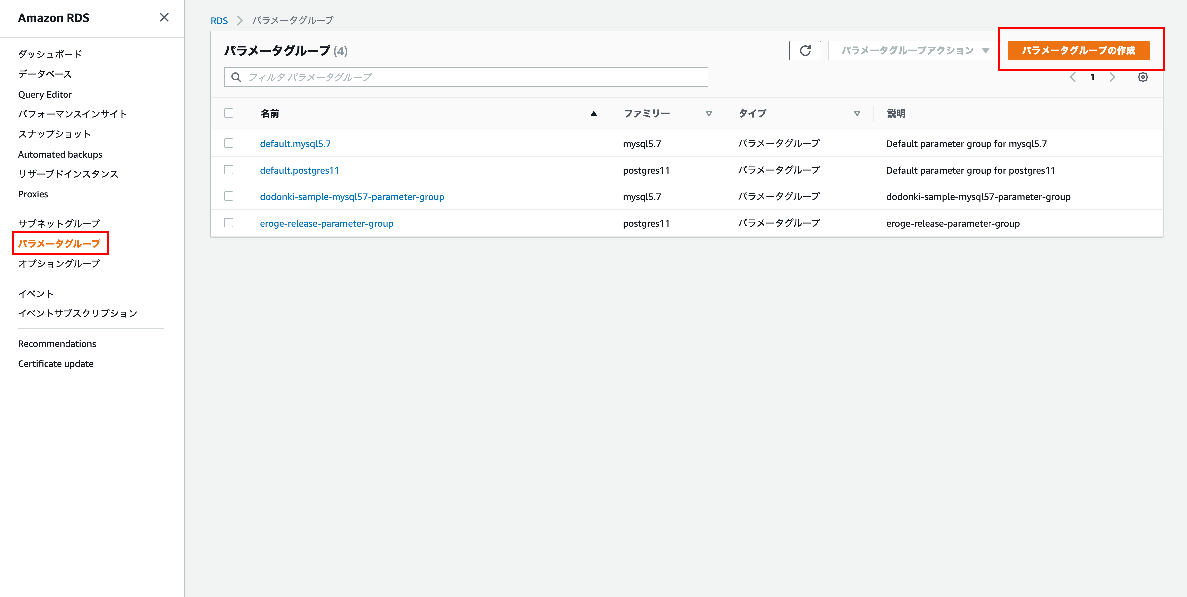
Task: Open table preferences gear icon
Action: [1142, 77]
